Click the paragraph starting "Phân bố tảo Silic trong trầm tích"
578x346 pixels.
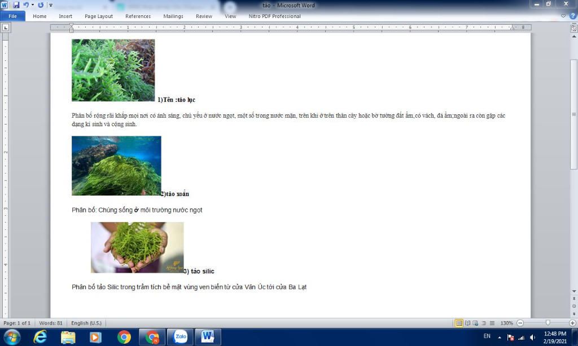[x=189, y=287]
